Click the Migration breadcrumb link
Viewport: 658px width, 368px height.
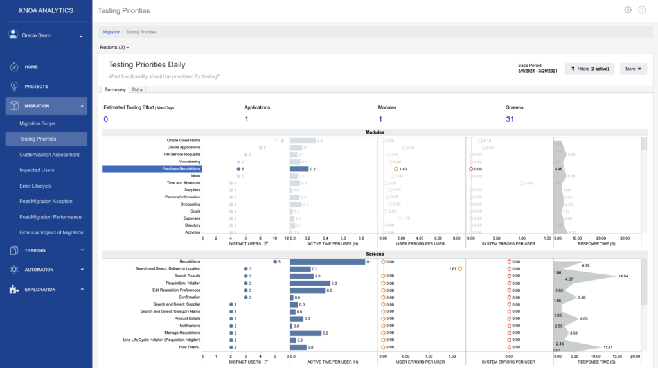[112, 32]
